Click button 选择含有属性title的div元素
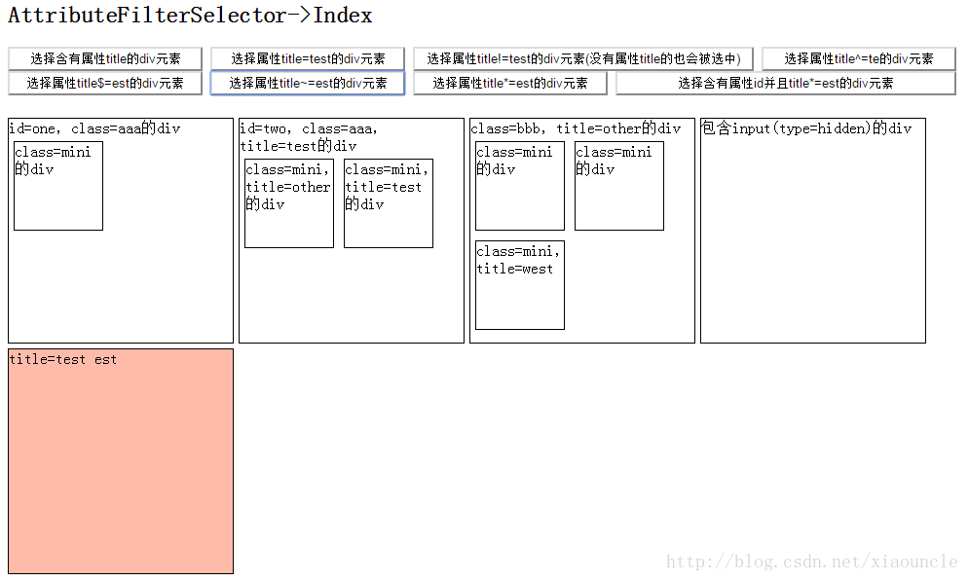The height and width of the screenshot is (581, 969). (105, 58)
